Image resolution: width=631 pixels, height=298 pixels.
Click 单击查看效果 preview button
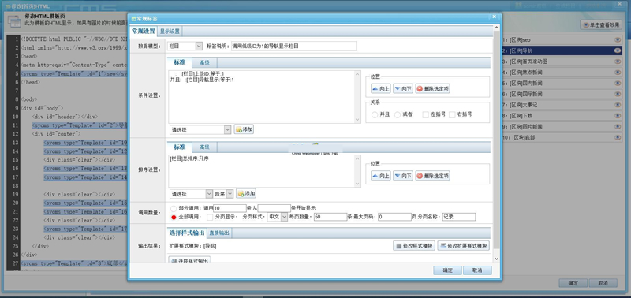click(601, 24)
